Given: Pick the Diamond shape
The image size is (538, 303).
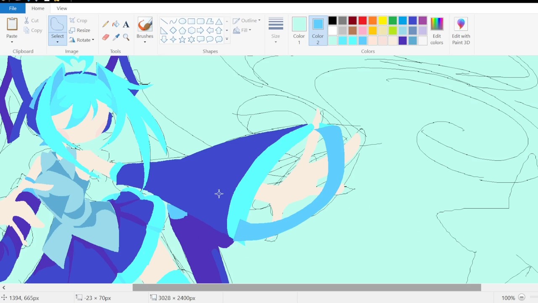Looking at the screenshot, I should coord(173,30).
